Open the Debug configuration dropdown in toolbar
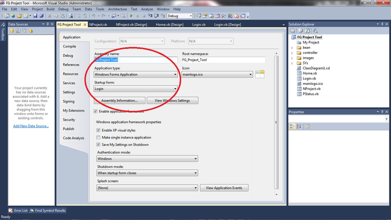The width and height of the screenshot is (391, 220). point(180,16)
